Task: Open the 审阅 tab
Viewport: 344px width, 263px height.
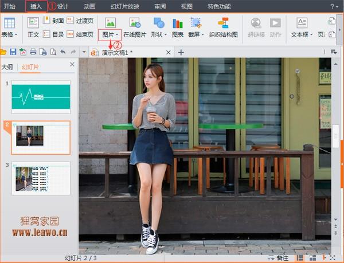Action: [160, 6]
